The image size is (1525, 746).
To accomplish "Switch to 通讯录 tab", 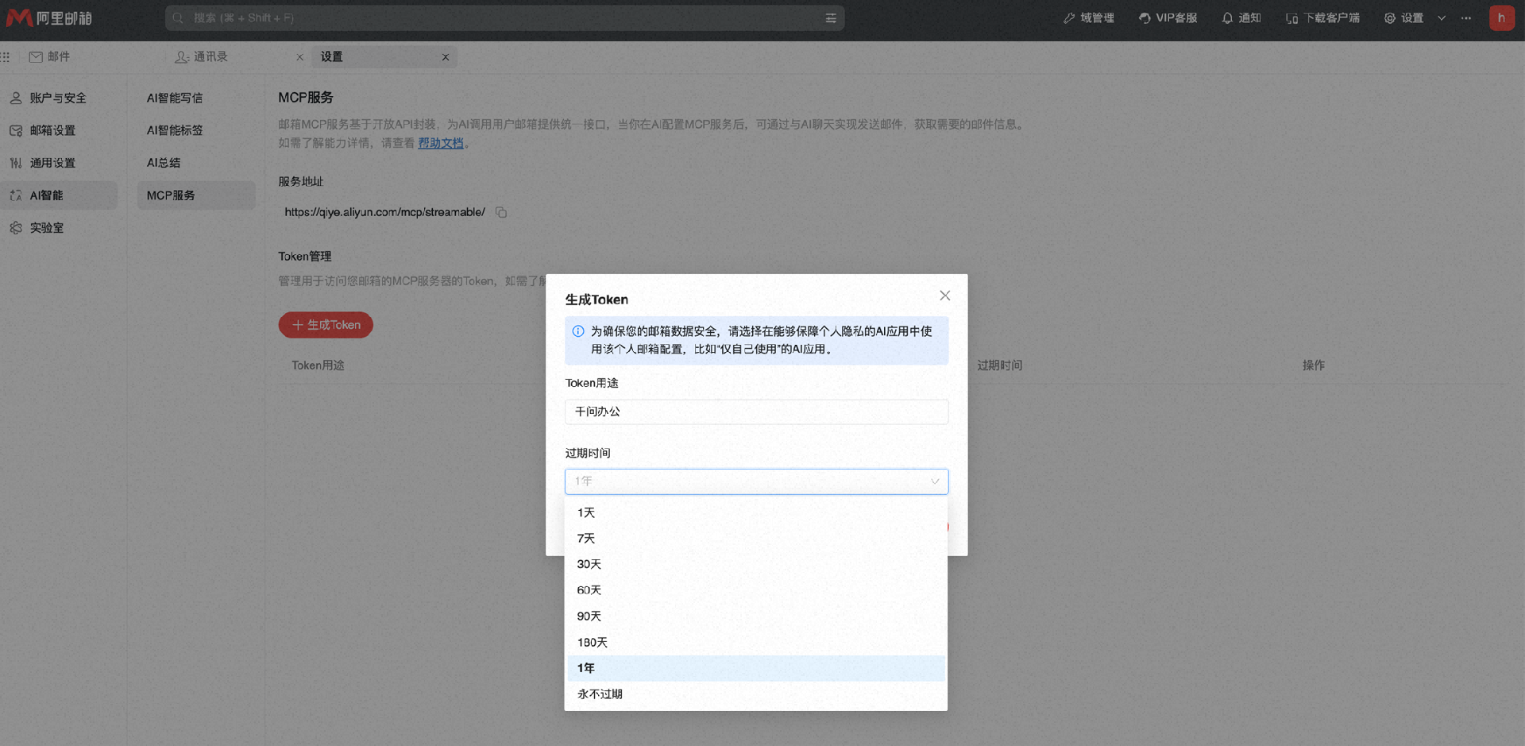I will pyautogui.click(x=202, y=56).
